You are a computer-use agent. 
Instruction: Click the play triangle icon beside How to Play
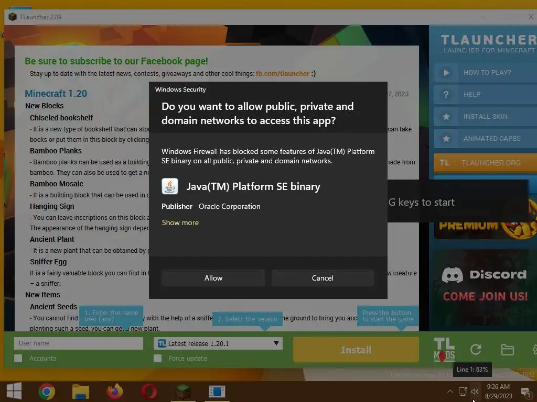click(446, 72)
